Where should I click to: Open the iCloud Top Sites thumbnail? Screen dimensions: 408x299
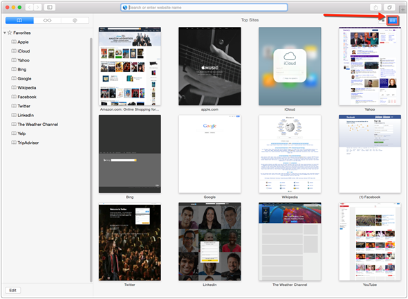click(290, 66)
